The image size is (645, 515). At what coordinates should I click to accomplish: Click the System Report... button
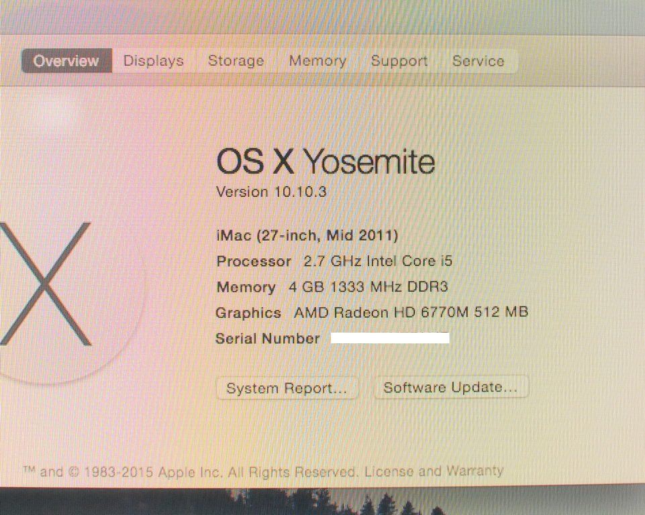point(287,388)
